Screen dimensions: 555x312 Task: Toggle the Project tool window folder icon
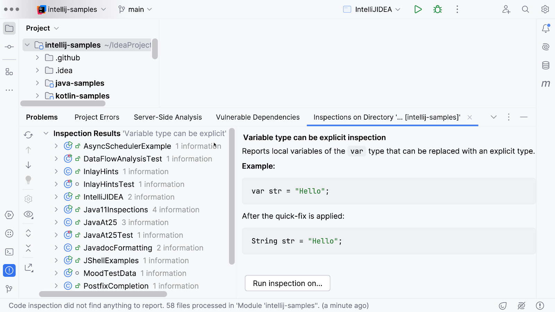click(9, 28)
